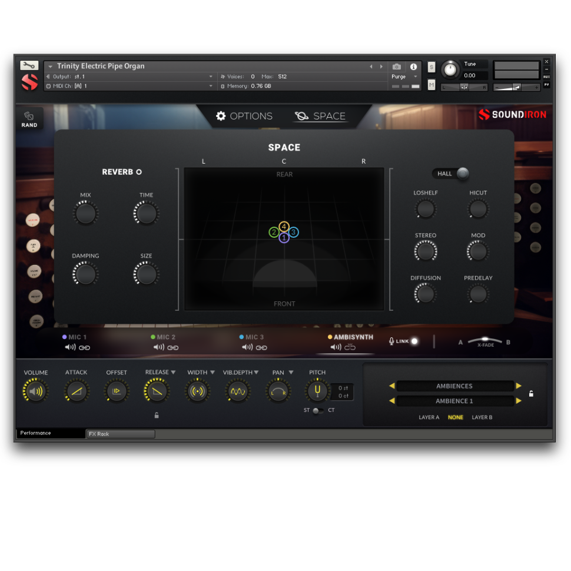Click the AMBIENCE 1 preset name field
This screenshot has width=571, height=571.
point(455,400)
